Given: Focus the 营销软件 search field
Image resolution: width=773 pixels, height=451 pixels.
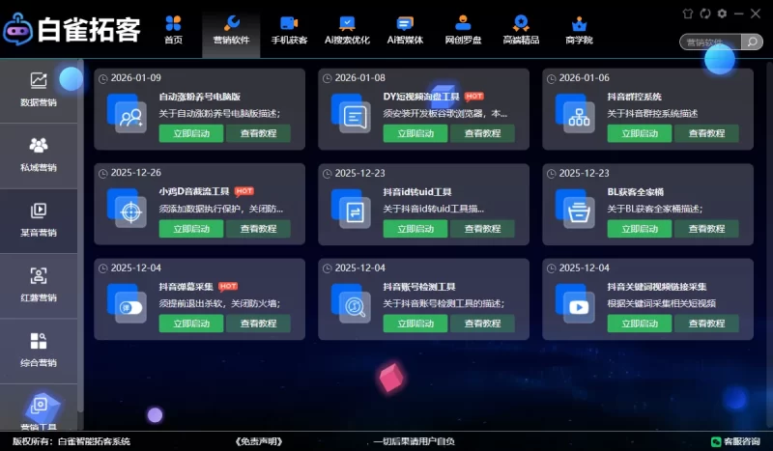Looking at the screenshot, I should [710, 42].
